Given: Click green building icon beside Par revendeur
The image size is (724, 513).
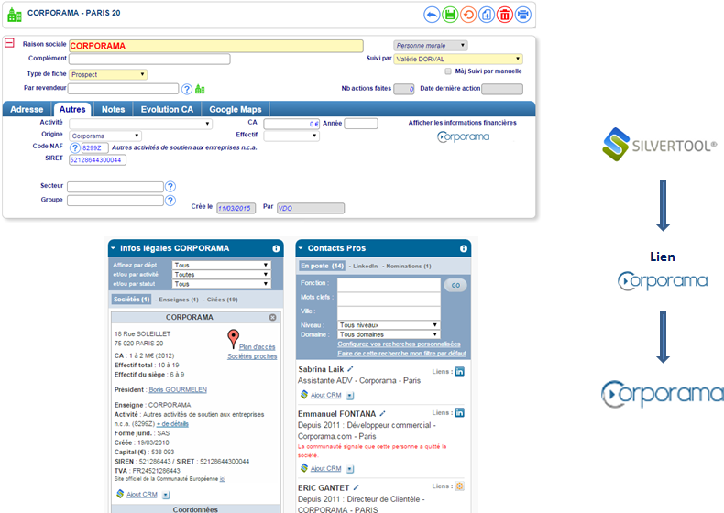Looking at the screenshot, I should click(x=200, y=89).
